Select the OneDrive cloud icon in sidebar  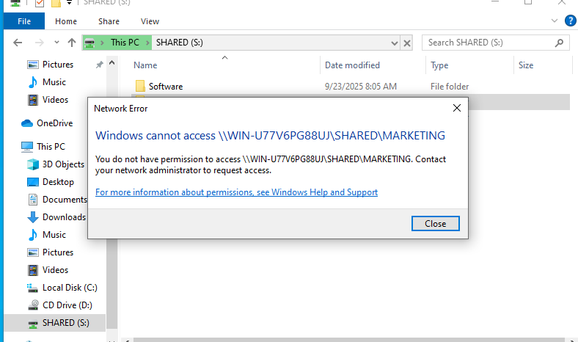(27, 123)
